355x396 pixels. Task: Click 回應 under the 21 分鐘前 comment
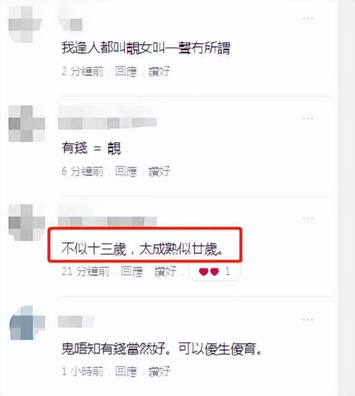point(132,272)
